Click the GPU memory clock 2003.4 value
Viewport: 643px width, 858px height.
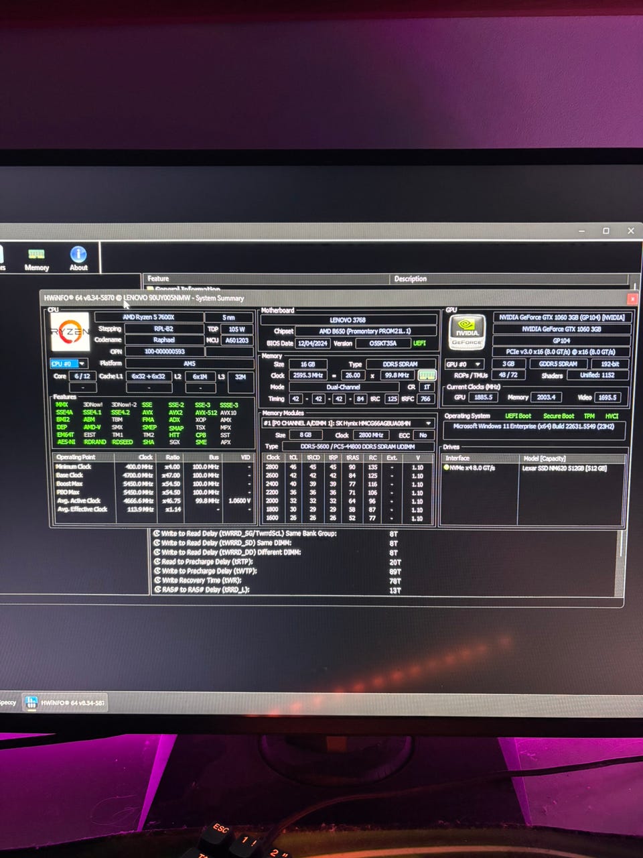546,397
